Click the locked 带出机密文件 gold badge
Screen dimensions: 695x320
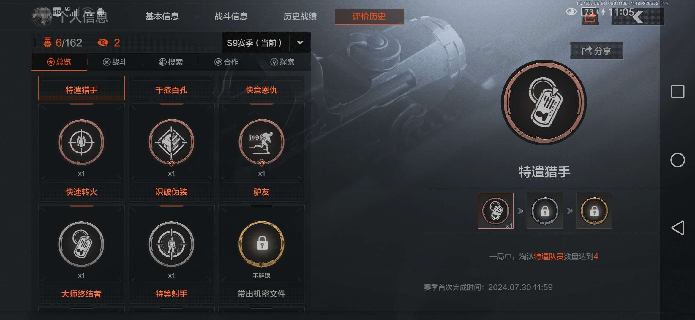[x=261, y=244]
